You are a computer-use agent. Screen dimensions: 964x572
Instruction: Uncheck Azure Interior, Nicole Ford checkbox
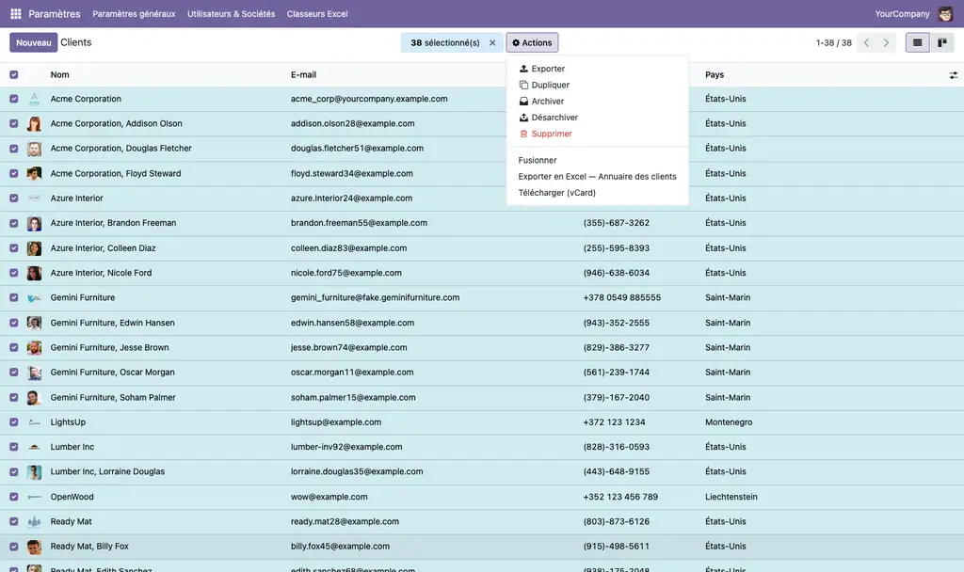13,273
